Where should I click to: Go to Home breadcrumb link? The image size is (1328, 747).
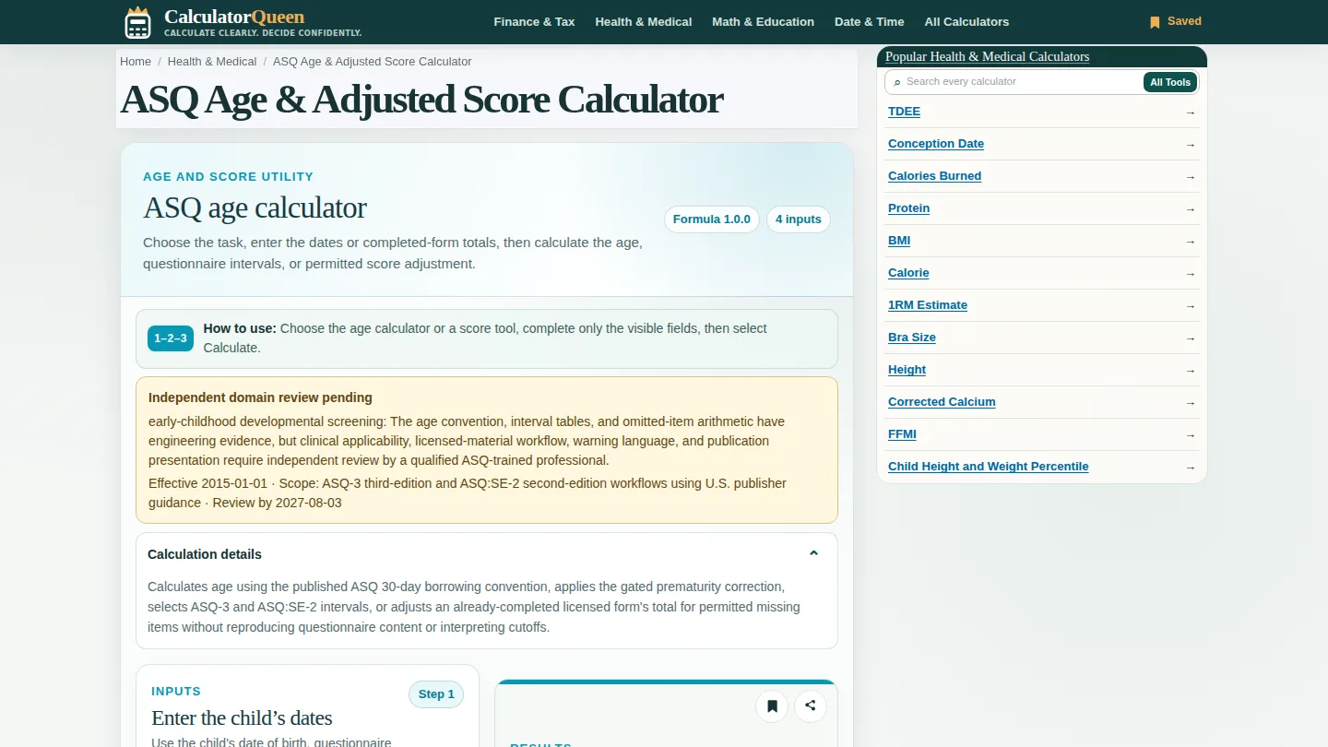tap(136, 62)
